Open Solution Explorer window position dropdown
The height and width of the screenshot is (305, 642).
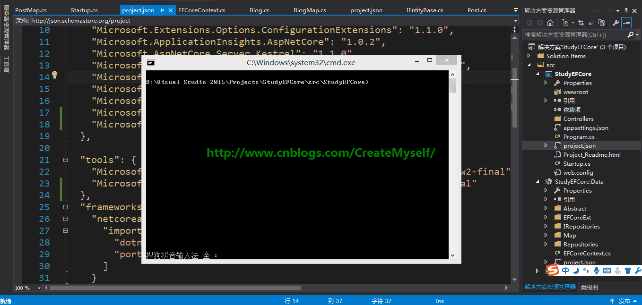click(x=619, y=10)
